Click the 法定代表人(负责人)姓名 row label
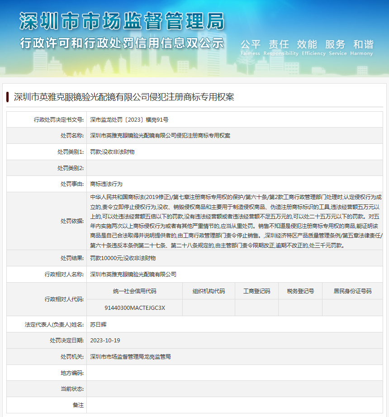 point(54,325)
